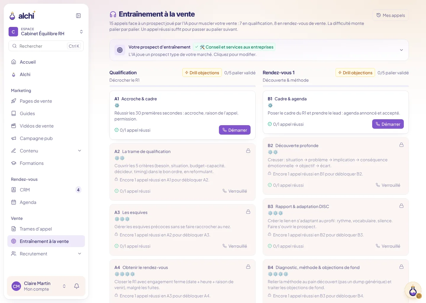This screenshot has height=303, width=426.
Task: Open the Cabinet Équilibre RH workspace switcher
Action: [x=46, y=32]
